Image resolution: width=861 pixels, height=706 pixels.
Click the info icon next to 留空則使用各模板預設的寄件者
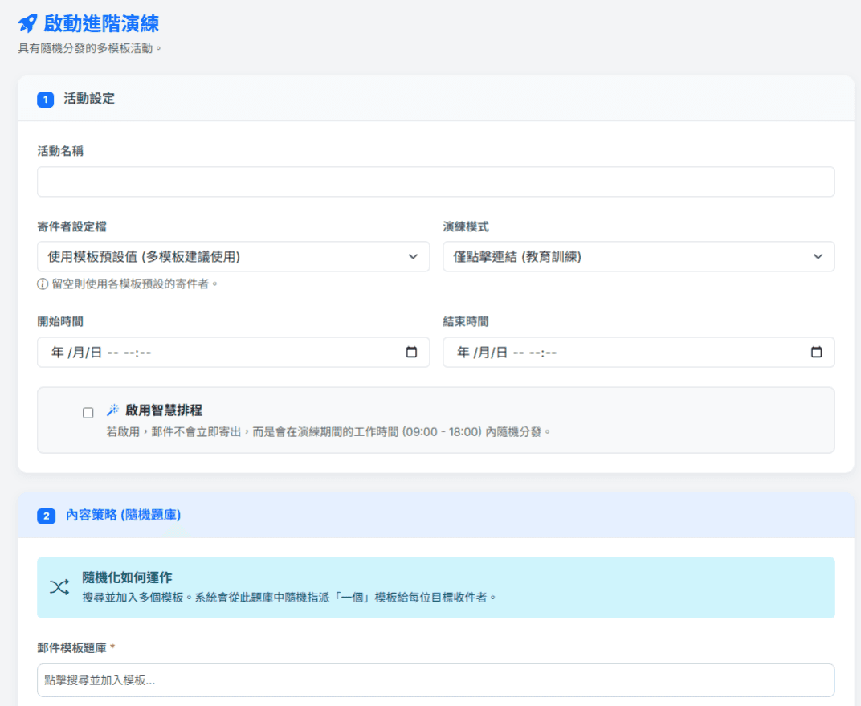43,284
